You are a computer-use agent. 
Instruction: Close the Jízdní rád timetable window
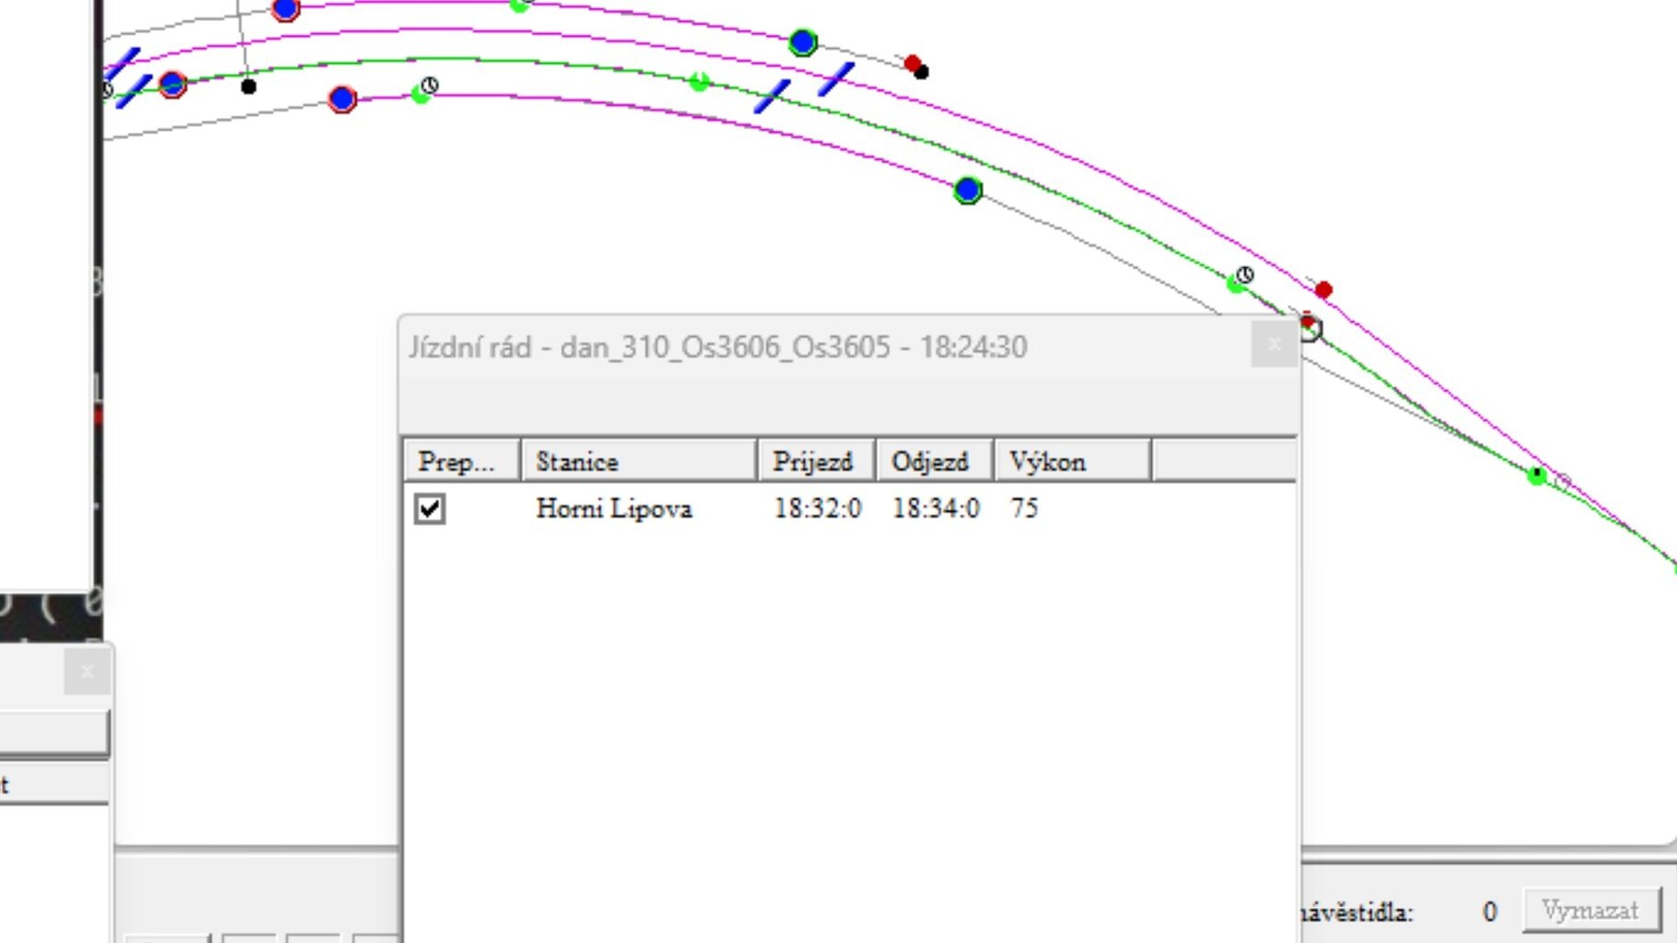[x=1275, y=344]
